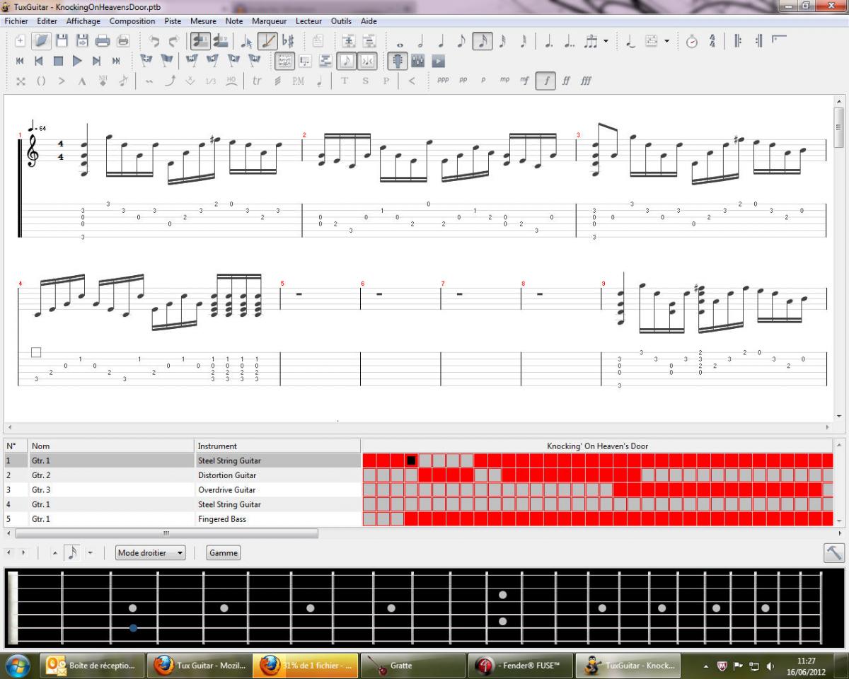Toggle forte f dynamic

pos(545,81)
